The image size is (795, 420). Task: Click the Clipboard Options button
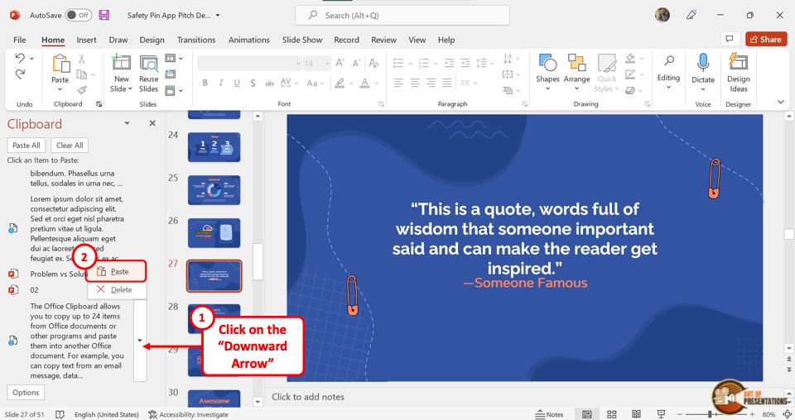26,392
